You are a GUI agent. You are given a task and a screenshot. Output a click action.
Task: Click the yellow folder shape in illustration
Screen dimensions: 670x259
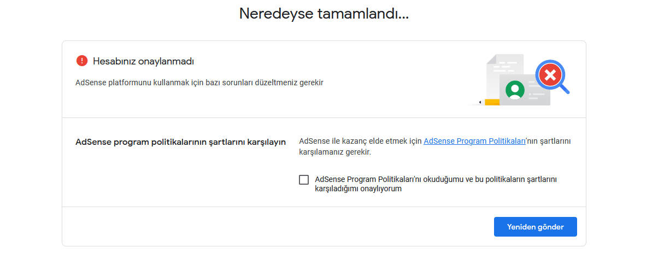[x=492, y=102]
